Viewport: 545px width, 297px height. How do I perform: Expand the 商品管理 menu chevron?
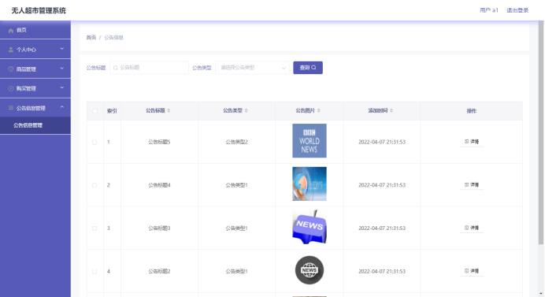pos(62,69)
